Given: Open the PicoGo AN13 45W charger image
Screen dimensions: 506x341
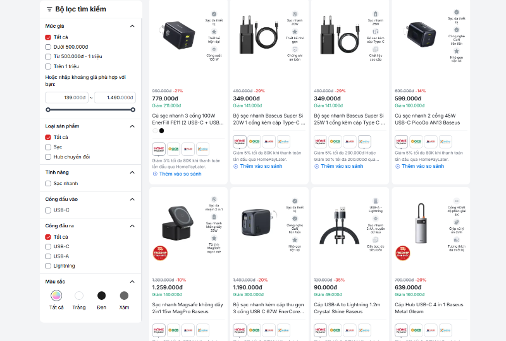Looking at the screenshot, I should tap(421, 34).
